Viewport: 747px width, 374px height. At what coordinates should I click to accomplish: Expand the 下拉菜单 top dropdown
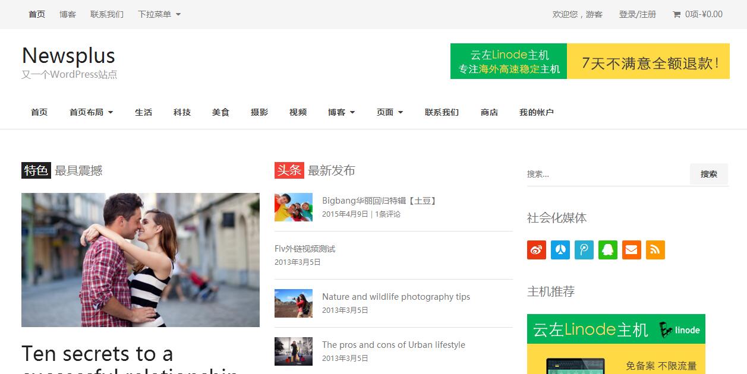point(159,14)
